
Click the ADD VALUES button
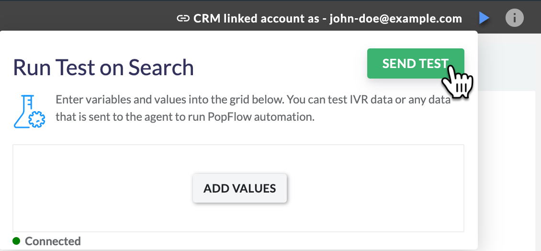[240, 188]
